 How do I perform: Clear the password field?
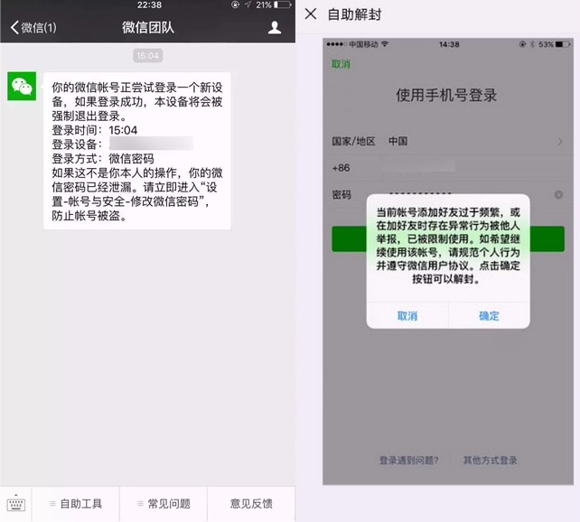tap(558, 195)
